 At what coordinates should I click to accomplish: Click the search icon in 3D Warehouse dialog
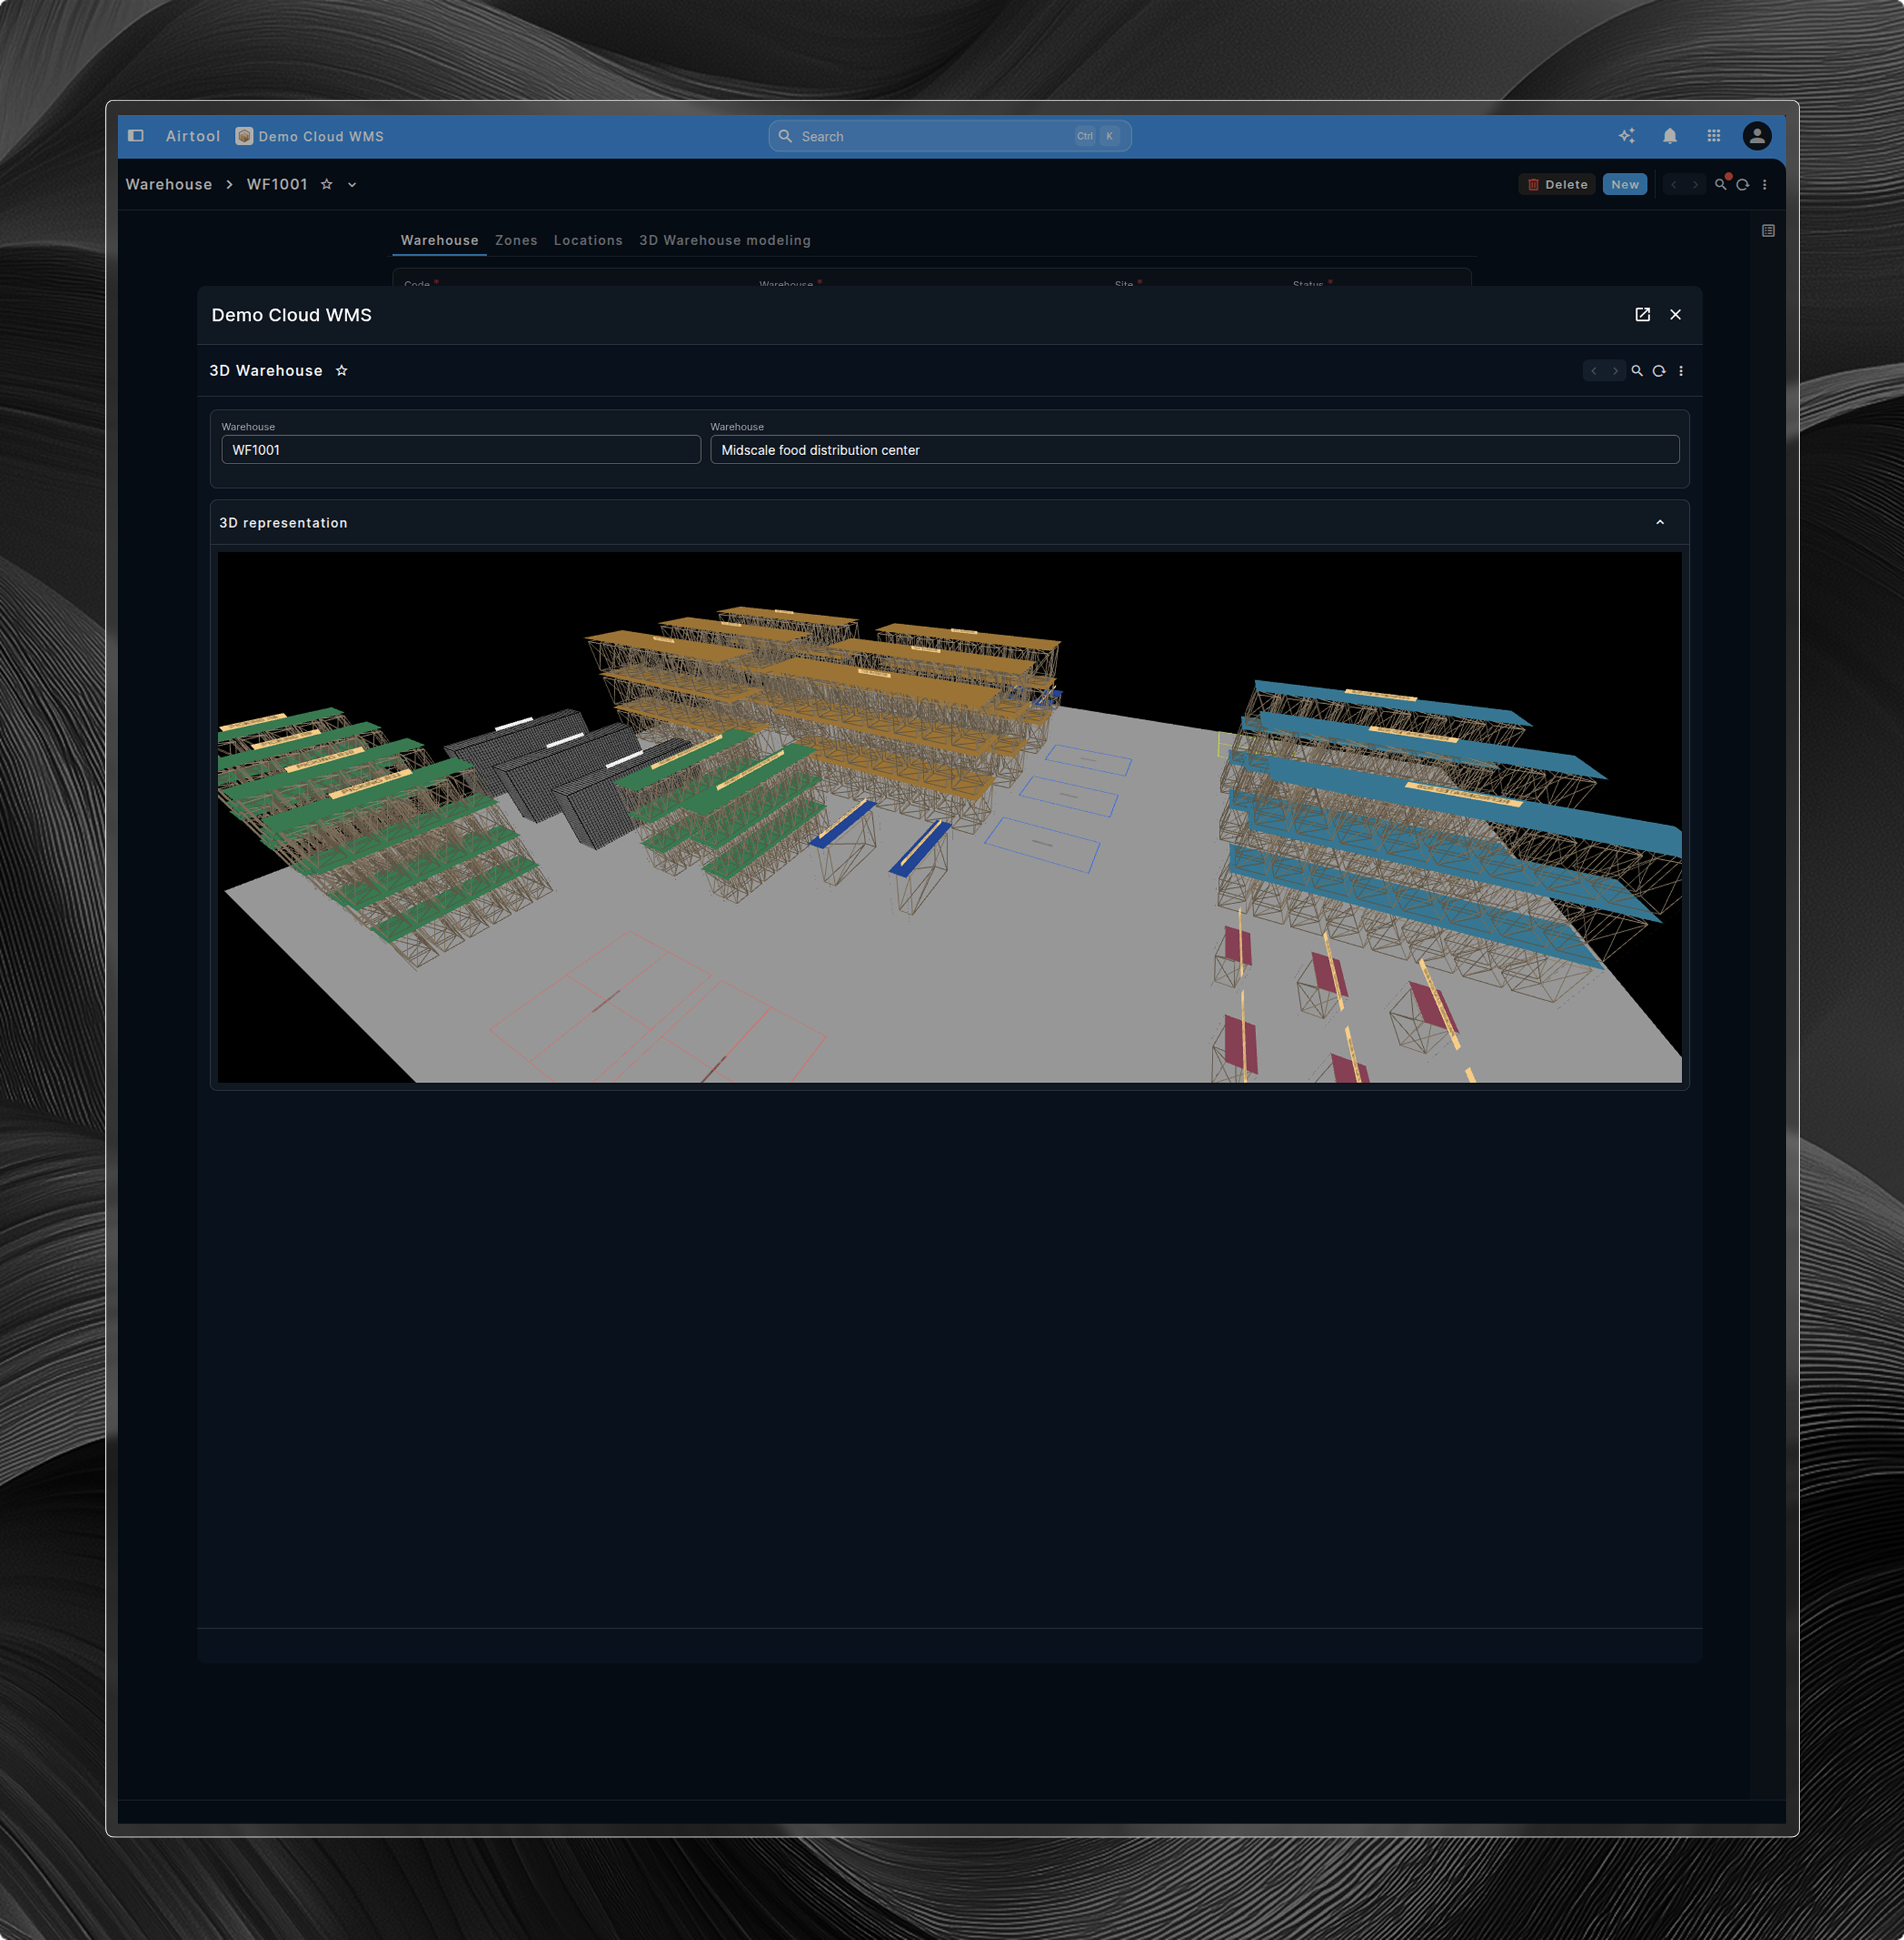point(1637,371)
